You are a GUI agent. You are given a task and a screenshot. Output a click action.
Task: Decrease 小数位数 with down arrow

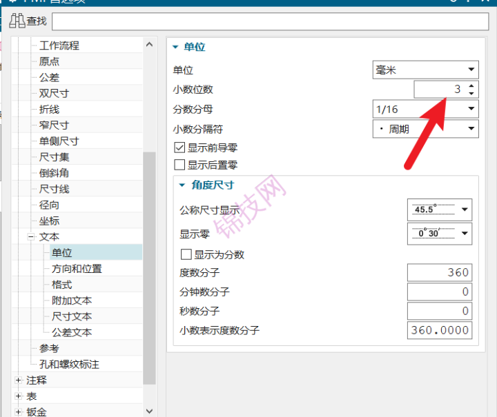[471, 93]
